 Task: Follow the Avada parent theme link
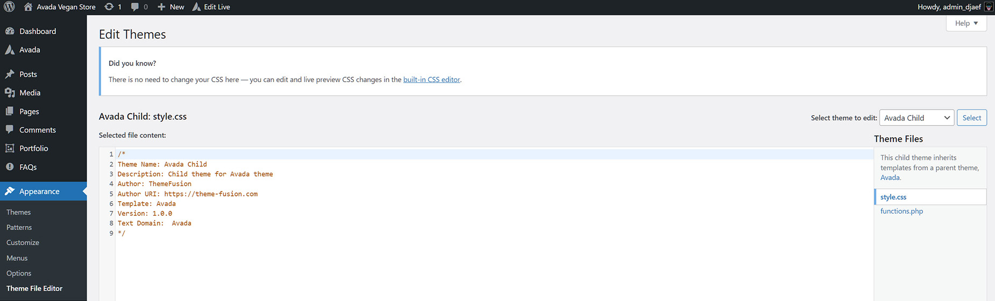click(890, 178)
